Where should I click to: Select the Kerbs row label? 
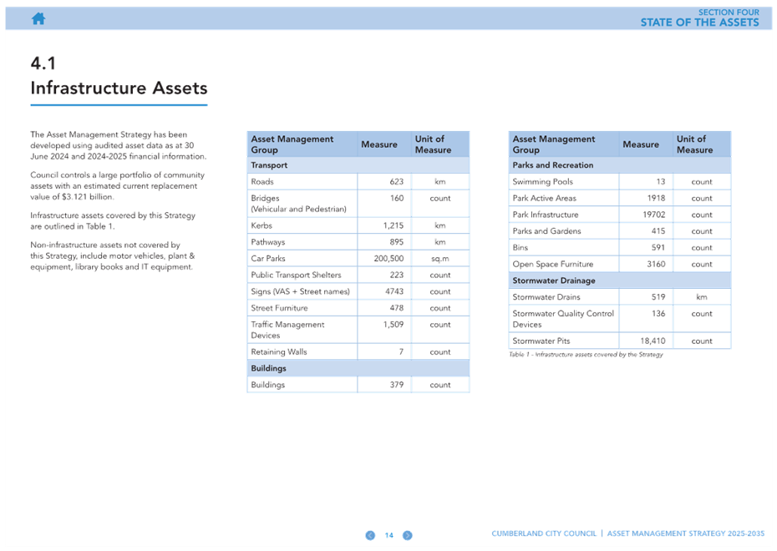pyautogui.click(x=262, y=225)
